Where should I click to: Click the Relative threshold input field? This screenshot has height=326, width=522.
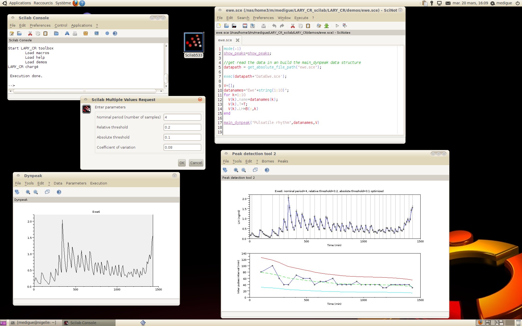[182, 127]
